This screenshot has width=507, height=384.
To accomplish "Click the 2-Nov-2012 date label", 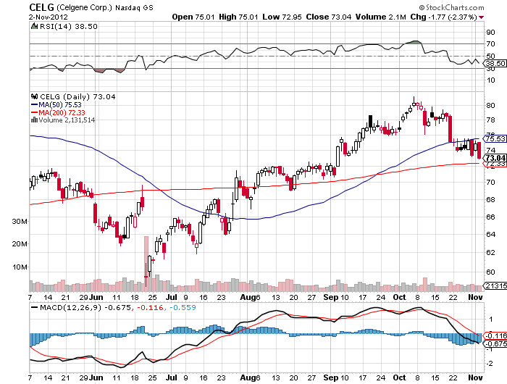I will (49, 17).
